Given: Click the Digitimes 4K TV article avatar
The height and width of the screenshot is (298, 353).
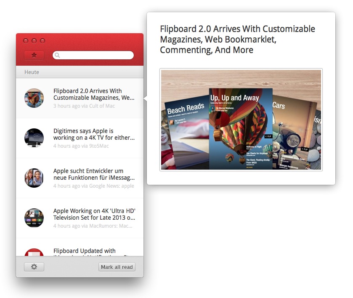Looking at the screenshot, I should tap(34, 138).
